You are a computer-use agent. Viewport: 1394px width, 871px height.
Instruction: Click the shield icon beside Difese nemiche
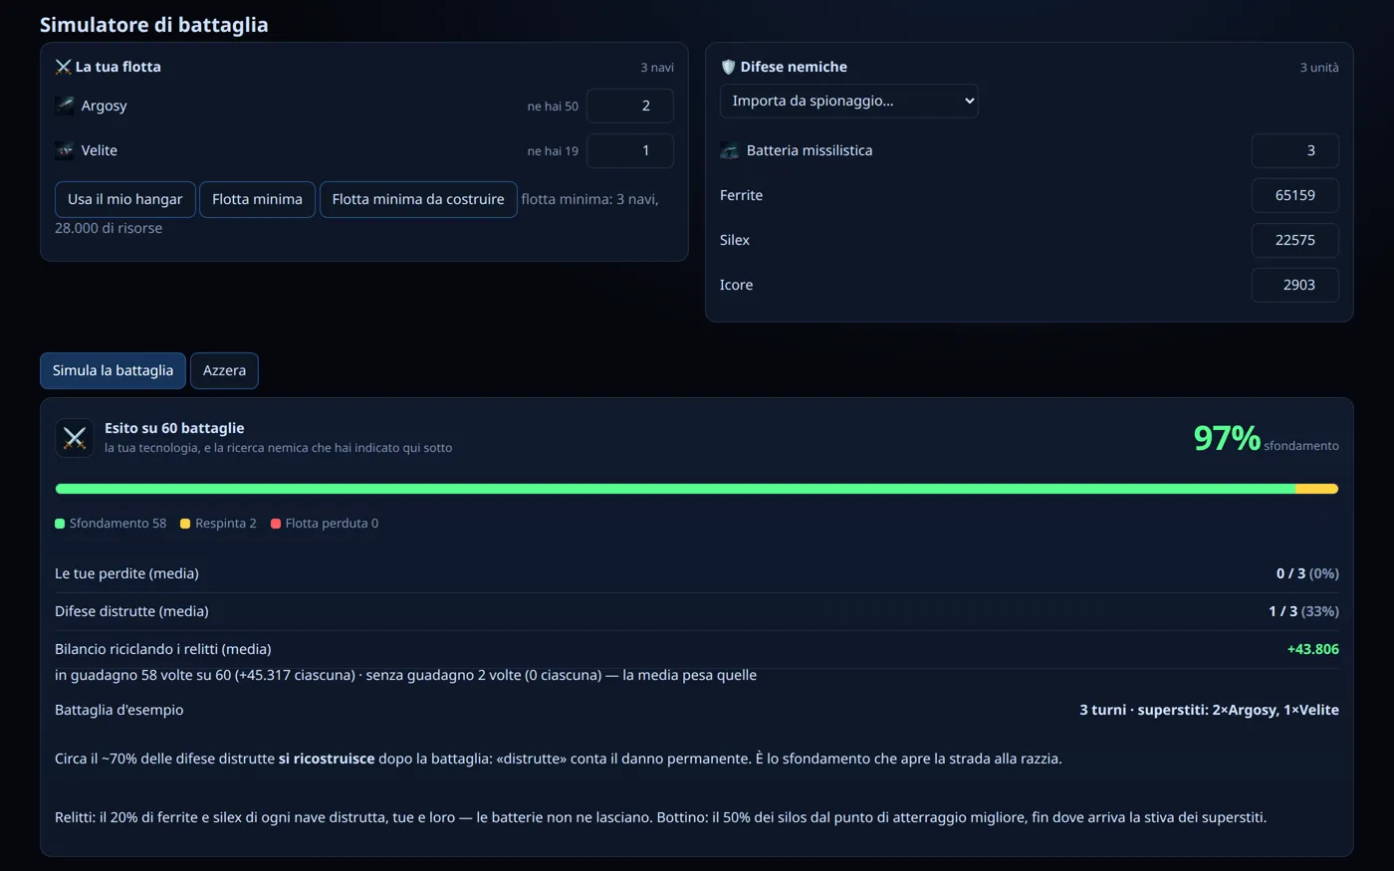pyautogui.click(x=728, y=67)
